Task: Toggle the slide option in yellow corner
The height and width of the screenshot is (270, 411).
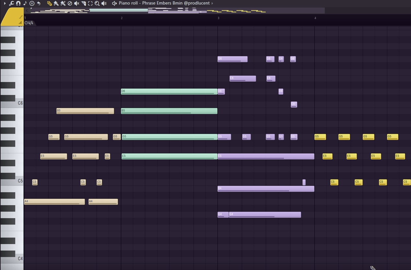Action: point(21,17)
